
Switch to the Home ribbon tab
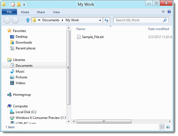pyautogui.click(x=25, y=12)
